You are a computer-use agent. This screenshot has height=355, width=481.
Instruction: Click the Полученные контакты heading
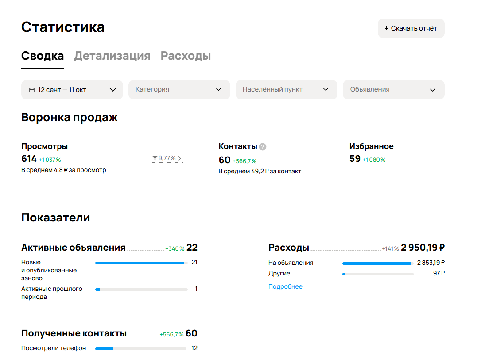pyautogui.click(x=74, y=333)
